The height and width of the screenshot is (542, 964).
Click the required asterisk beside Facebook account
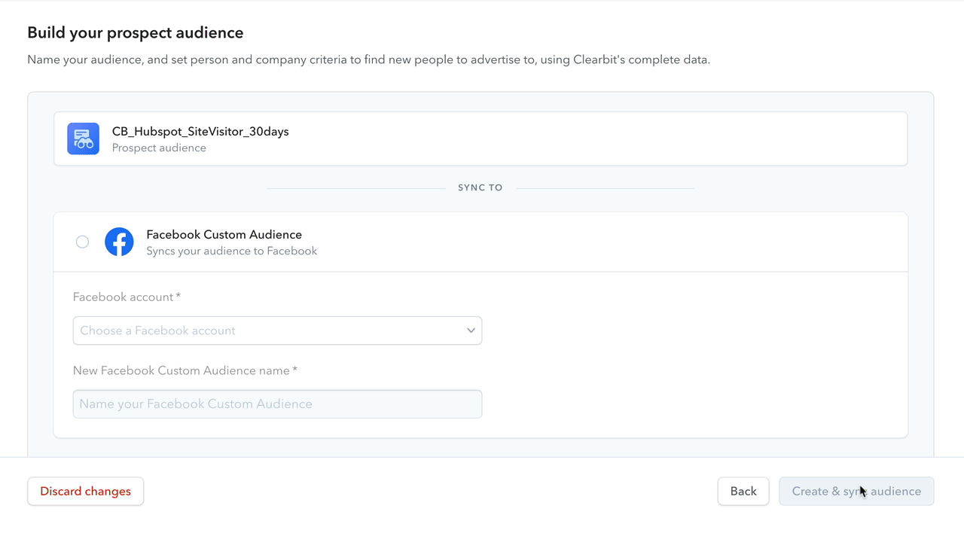click(178, 297)
